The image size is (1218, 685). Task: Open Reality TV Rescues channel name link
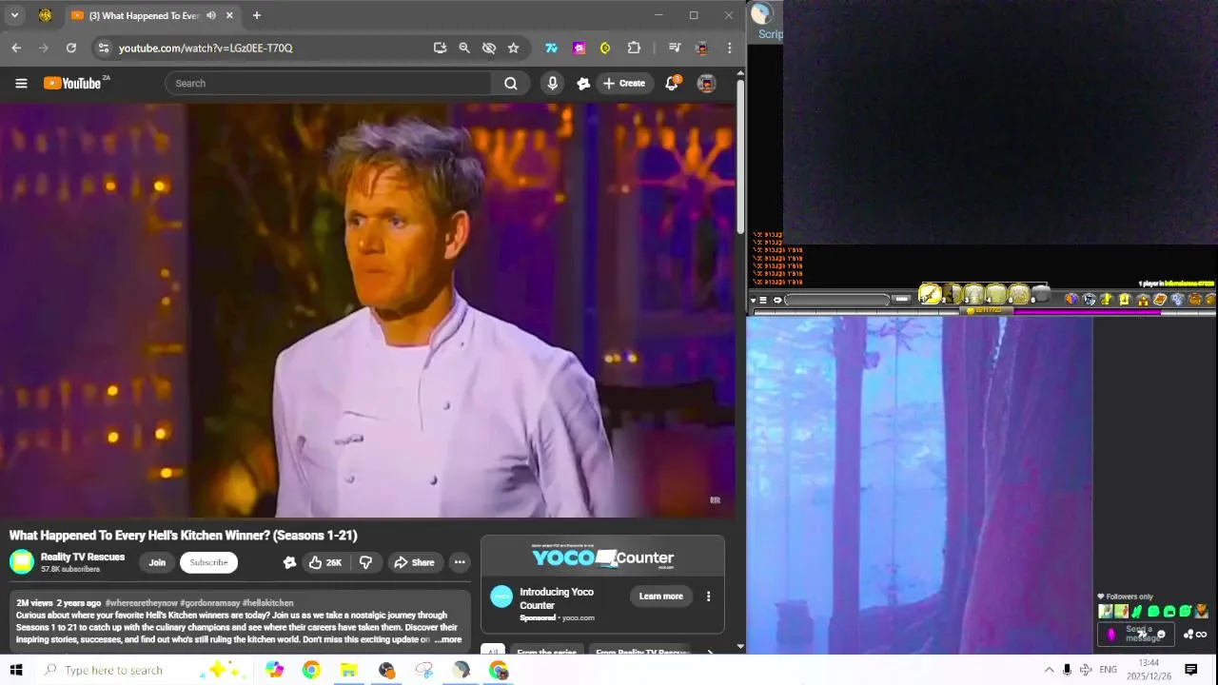coord(83,557)
